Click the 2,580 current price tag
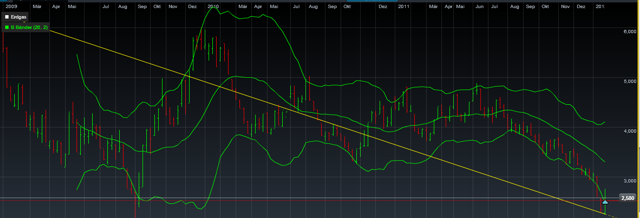 click(628, 198)
